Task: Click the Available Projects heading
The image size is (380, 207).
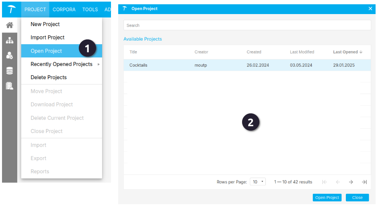Action: 142,39
